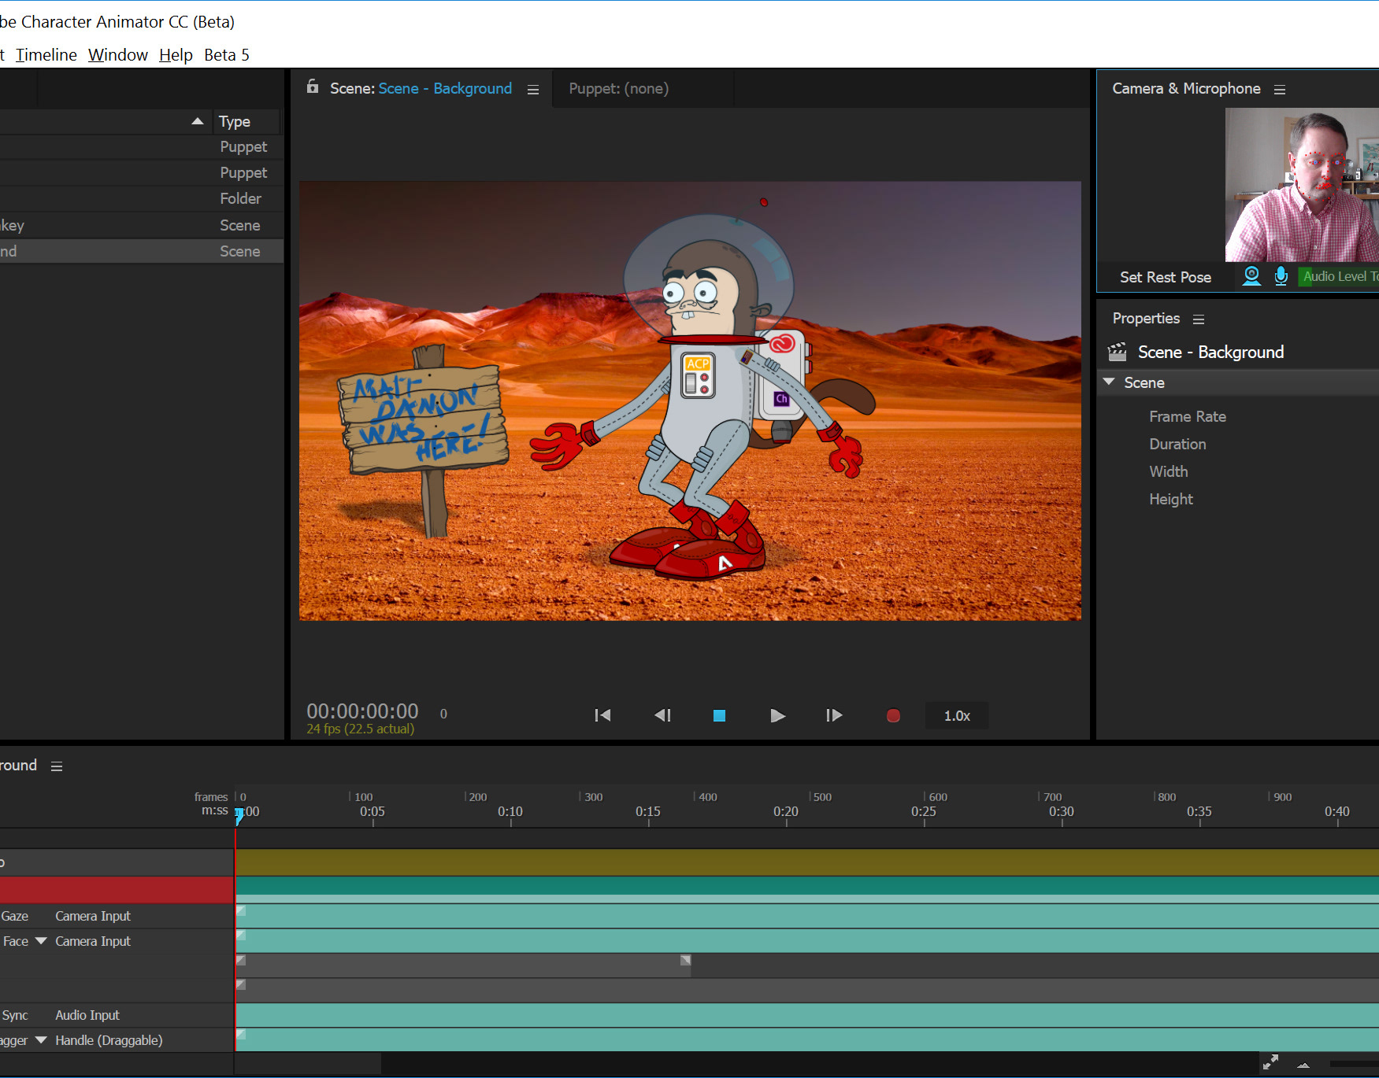Step forward one frame

tap(834, 715)
